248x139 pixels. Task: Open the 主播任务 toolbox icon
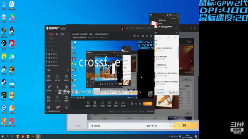(x=66, y=78)
